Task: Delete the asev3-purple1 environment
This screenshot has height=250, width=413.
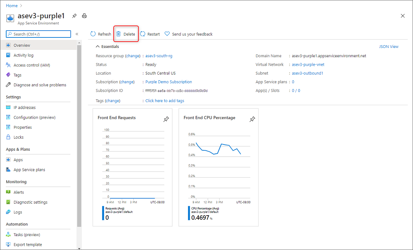Action: pyautogui.click(x=126, y=34)
